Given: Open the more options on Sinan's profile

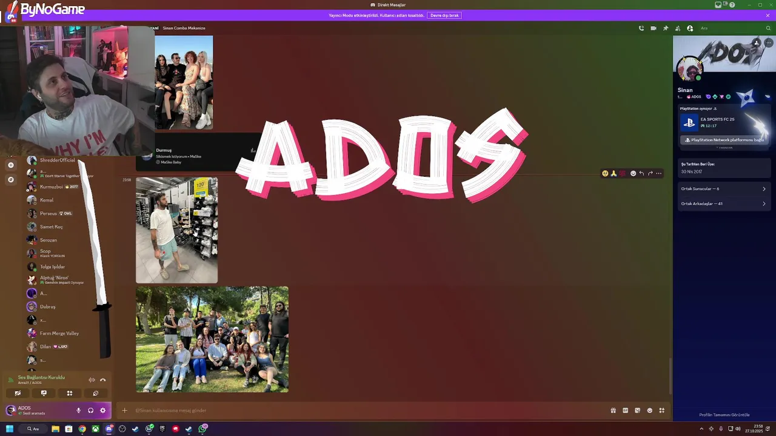Looking at the screenshot, I should (768, 43).
